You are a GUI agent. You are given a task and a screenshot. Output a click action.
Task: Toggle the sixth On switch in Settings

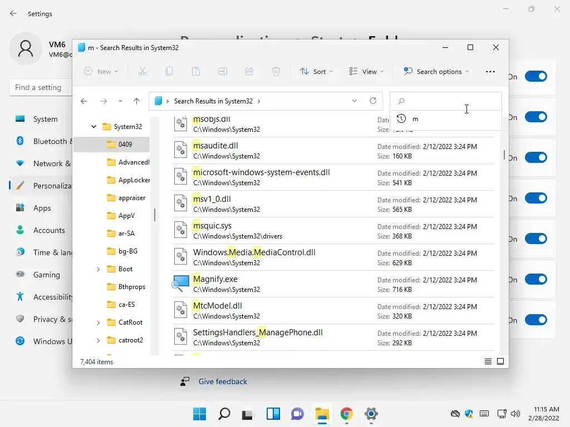tap(536, 279)
